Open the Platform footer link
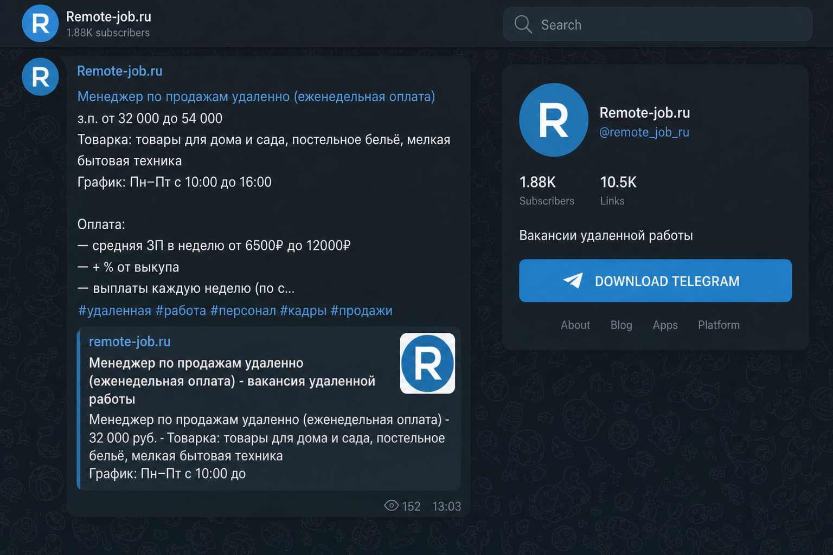Image resolution: width=833 pixels, height=555 pixels. (x=719, y=325)
